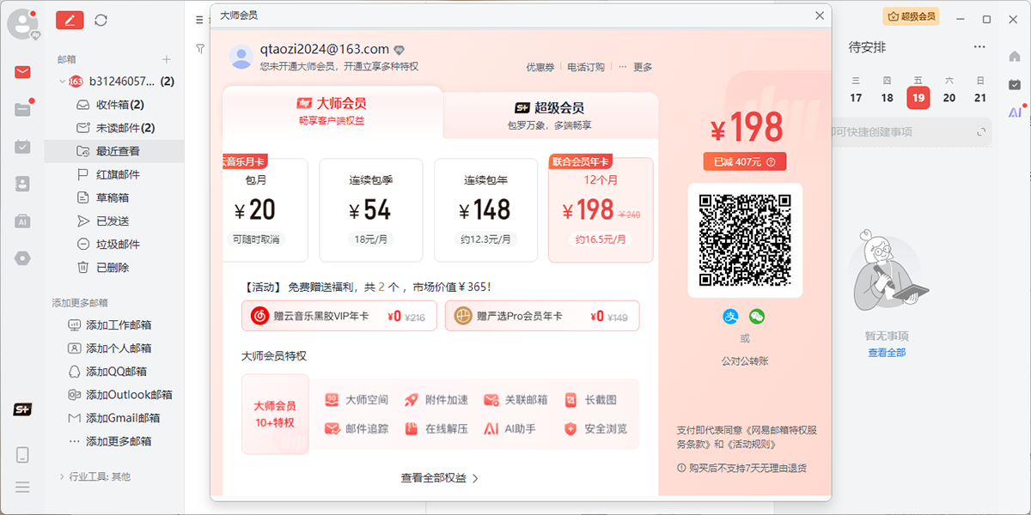Open the AI icon in the left sidebar
This screenshot has width=1031, height=515.
point(22,221)
